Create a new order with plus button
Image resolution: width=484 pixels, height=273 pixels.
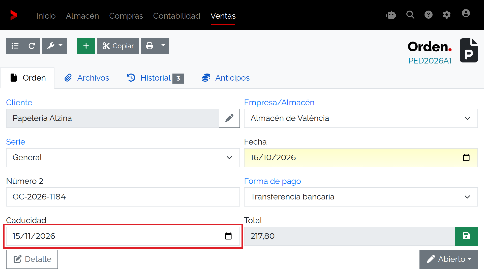86,46
